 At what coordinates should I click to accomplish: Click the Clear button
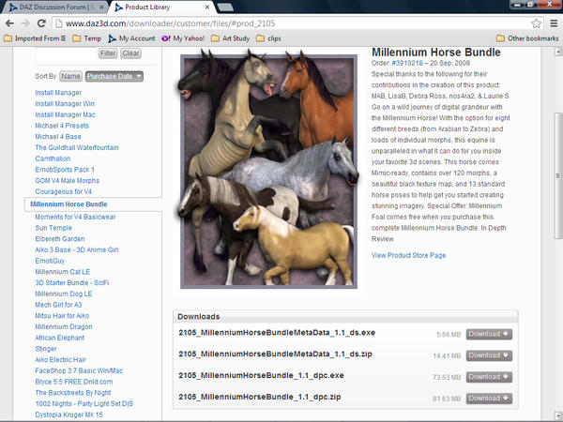click(130, 53)
